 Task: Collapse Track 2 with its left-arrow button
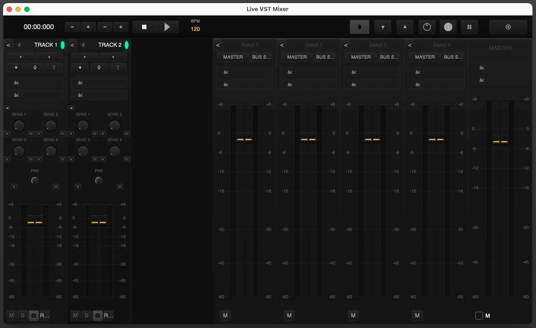[73, 45]
